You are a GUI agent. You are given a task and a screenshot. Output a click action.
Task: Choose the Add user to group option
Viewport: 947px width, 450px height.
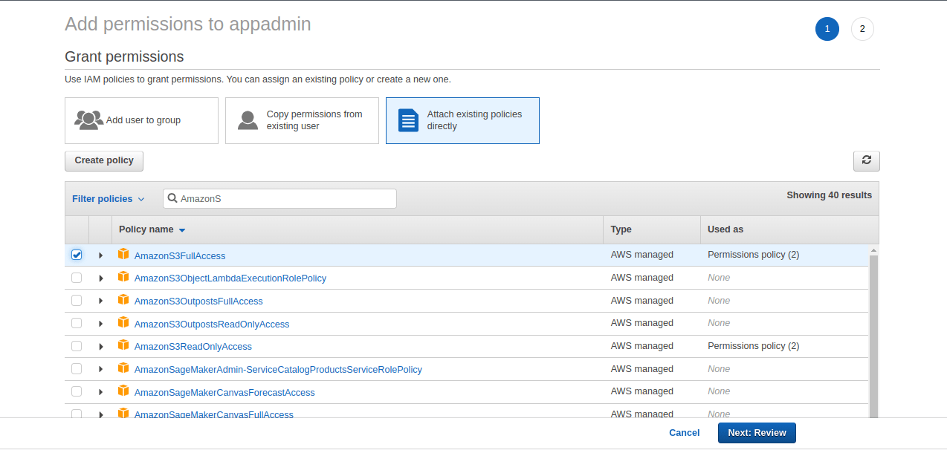click(141, 120)
